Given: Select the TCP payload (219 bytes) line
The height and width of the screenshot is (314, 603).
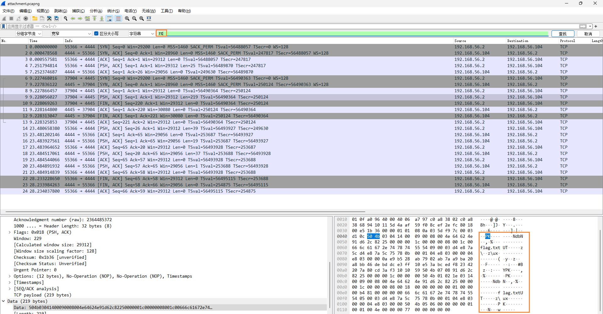Looking at the screenshot, I should [x=42, y=295].
